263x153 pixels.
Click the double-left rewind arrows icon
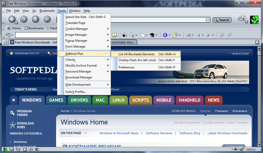pyautogui.click(x=188, y=35)
